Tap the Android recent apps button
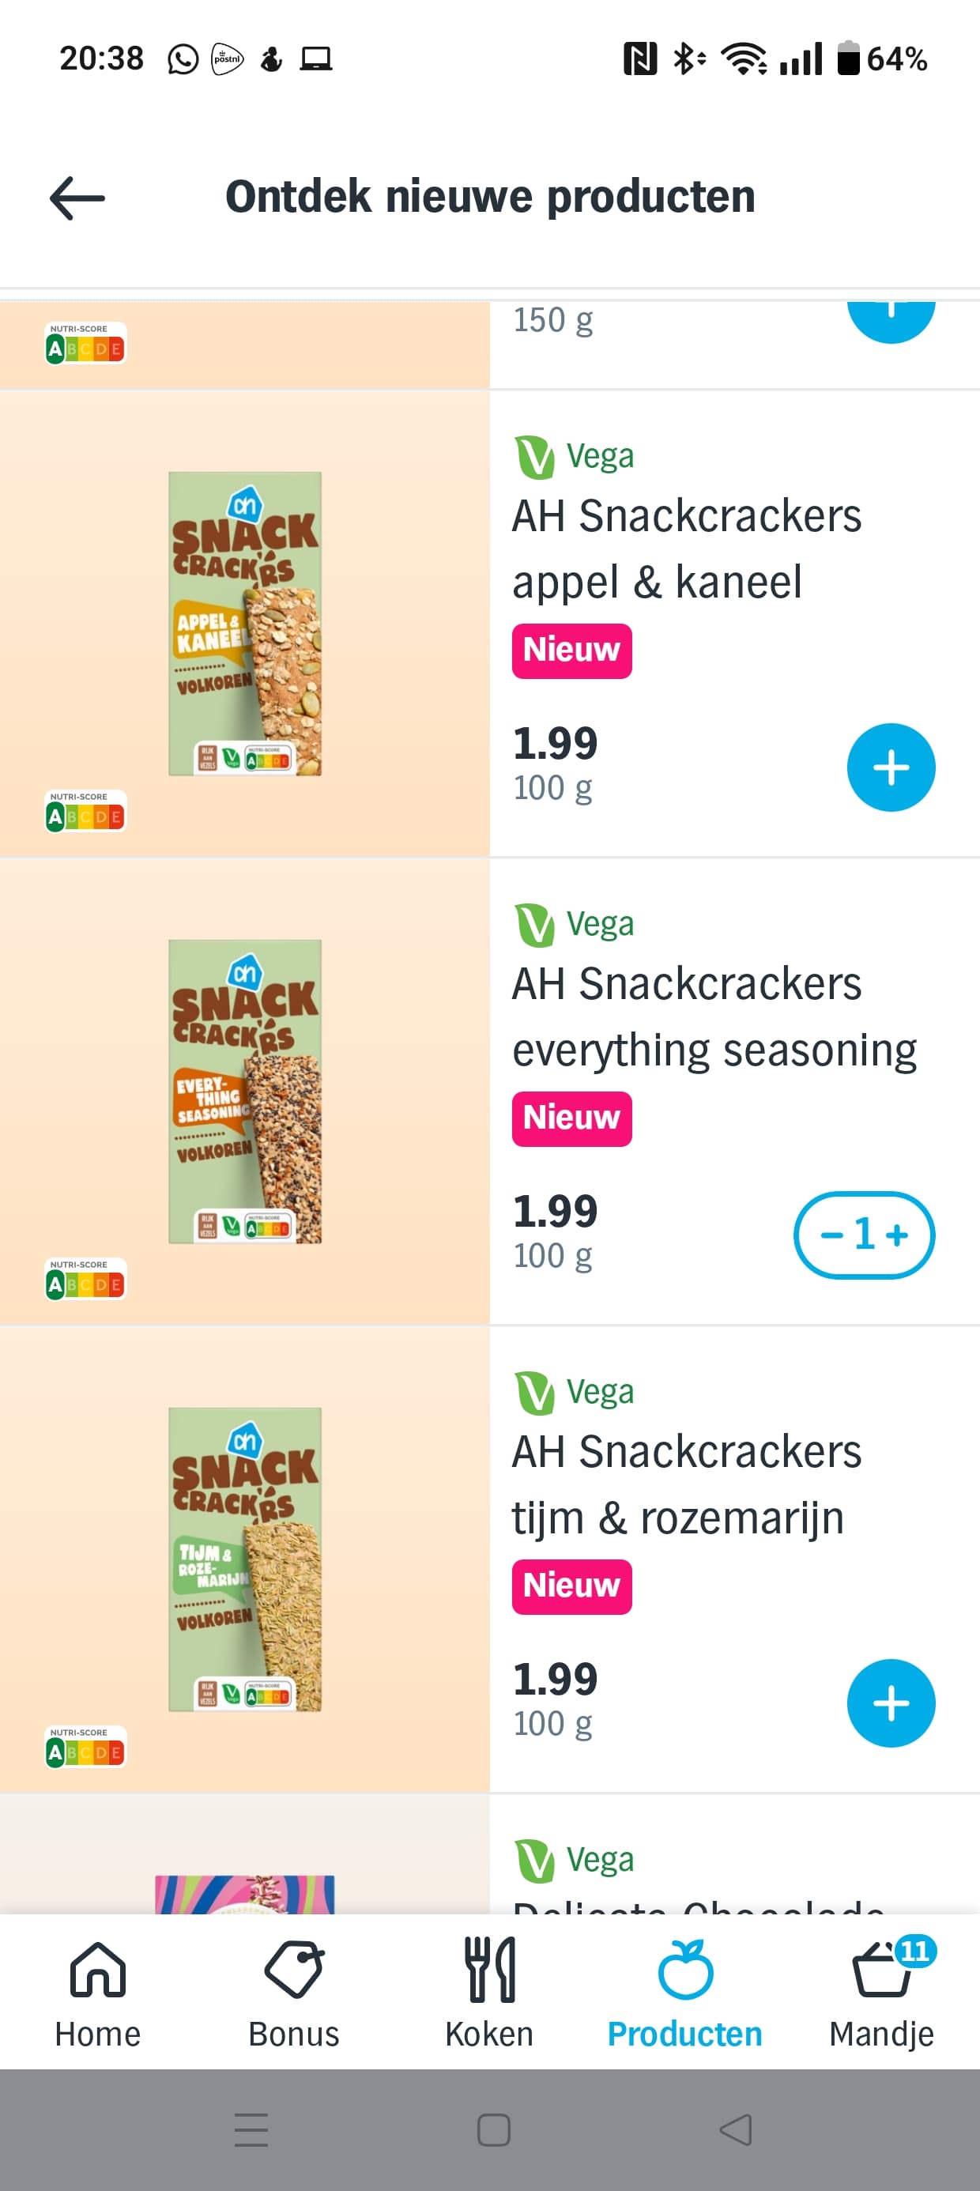This screenshot has width=980, height=2191. click(x=251, y=2130)
